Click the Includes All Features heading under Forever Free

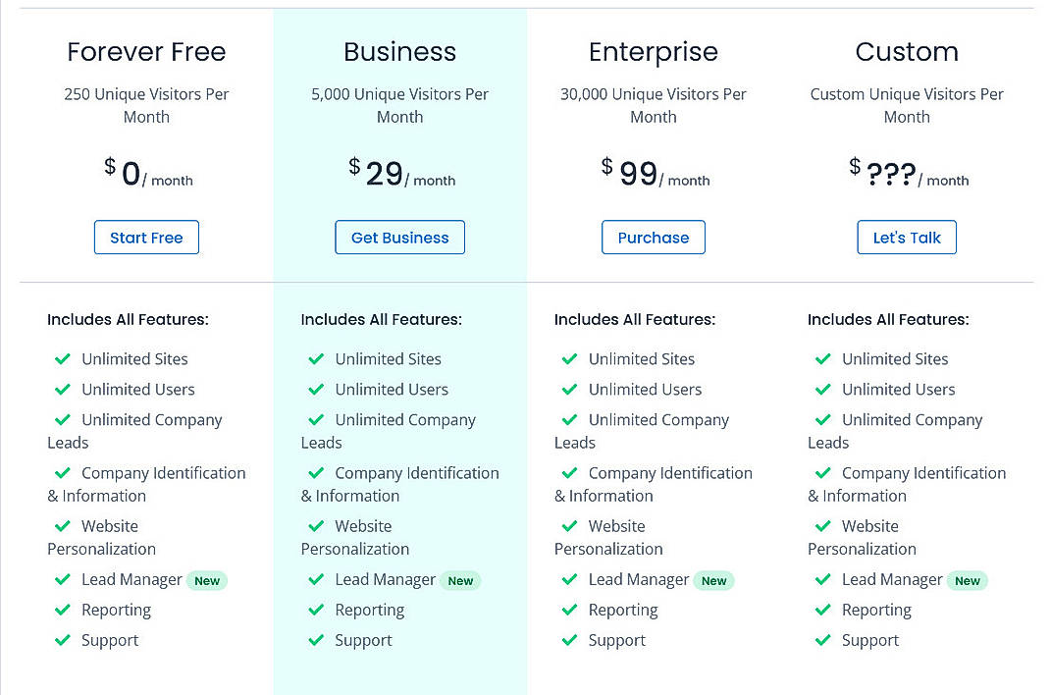pos(128,319)
